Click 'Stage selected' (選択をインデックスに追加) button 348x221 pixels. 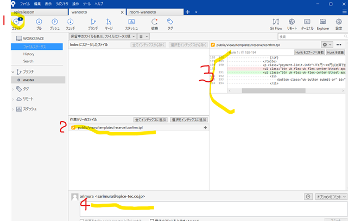pos(189,120)
